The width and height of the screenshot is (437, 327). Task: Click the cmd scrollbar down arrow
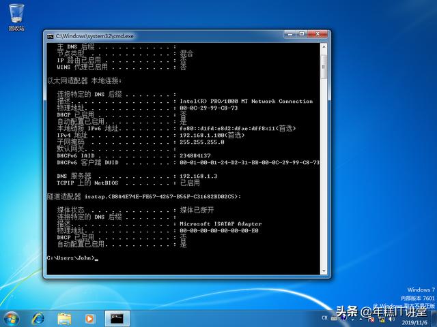tap(324, 270)
